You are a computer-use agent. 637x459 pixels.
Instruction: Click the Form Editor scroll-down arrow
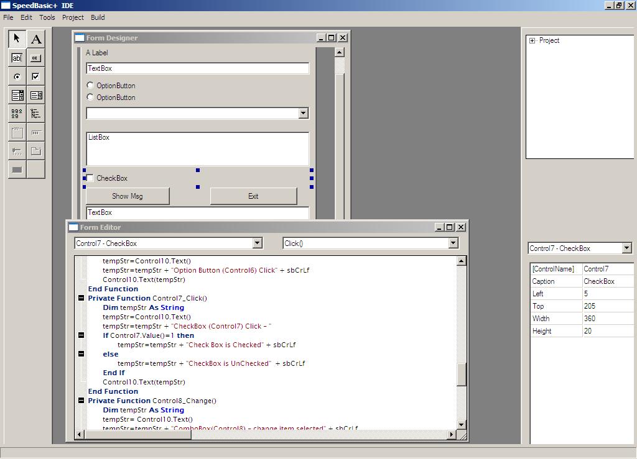[461, 425]
